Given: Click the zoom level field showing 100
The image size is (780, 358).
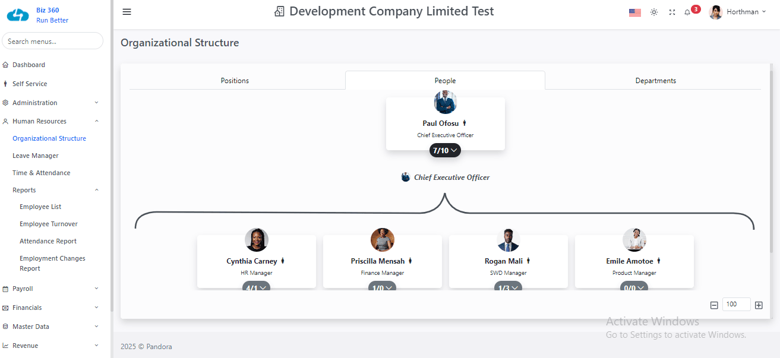Looking at the screenshot, I should click(x=737, y=305).
